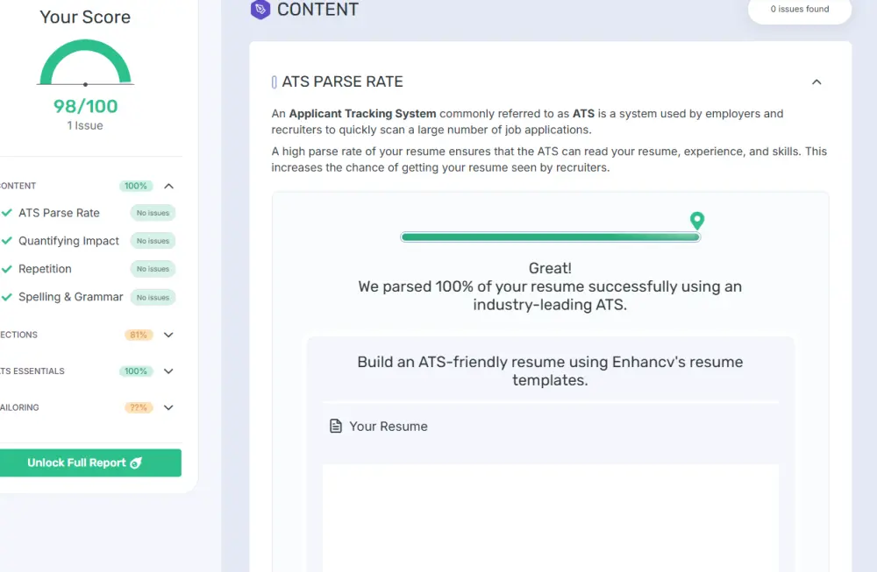Click the Great! message text
The height and width of the screenshot is (572, 877).
coord(551,268)
